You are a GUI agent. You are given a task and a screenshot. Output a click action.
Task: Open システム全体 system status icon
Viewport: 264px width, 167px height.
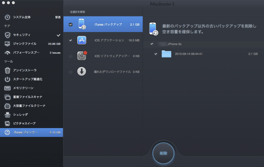[7, 17]
